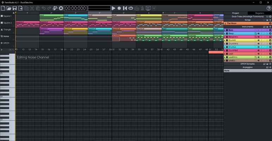The image size is (272, 141).
Task: Click the Copy icon in the toolbar
Action: [x=26, y=8]
